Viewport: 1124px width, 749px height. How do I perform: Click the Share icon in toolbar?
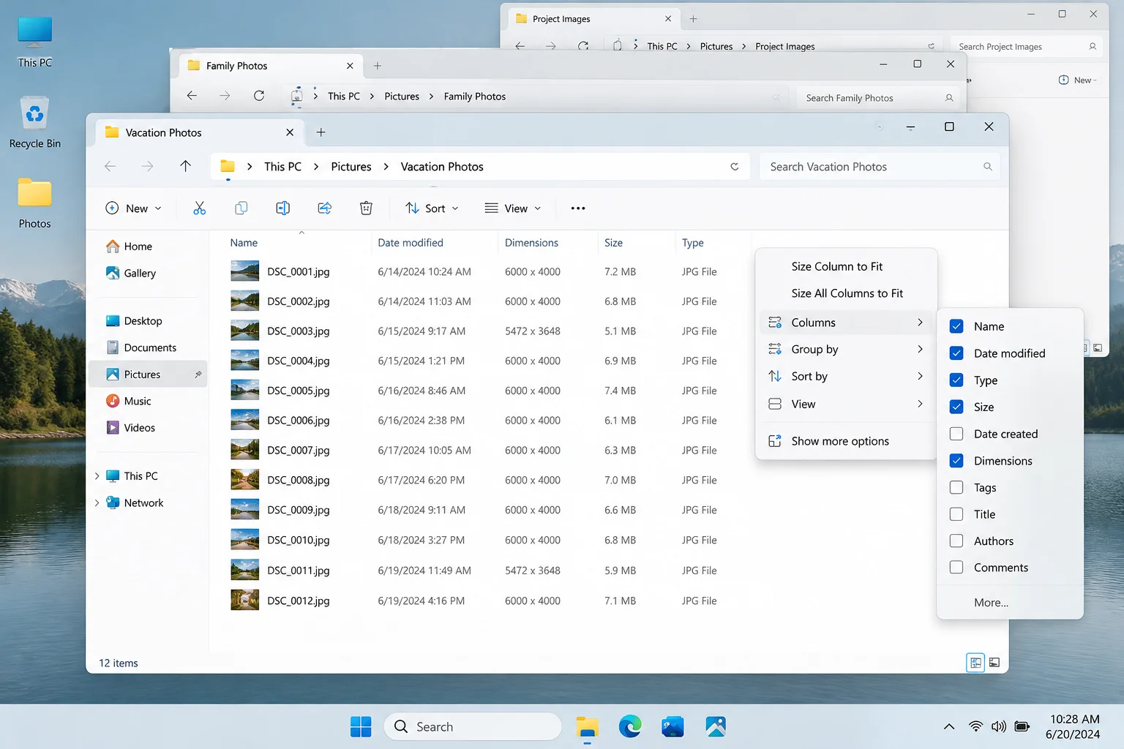pyautogui.click(x=325, y=208)
